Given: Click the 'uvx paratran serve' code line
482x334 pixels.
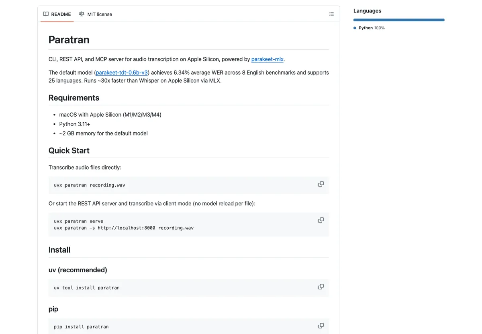Looking at the screenshot, I should [x=78, y=221].
